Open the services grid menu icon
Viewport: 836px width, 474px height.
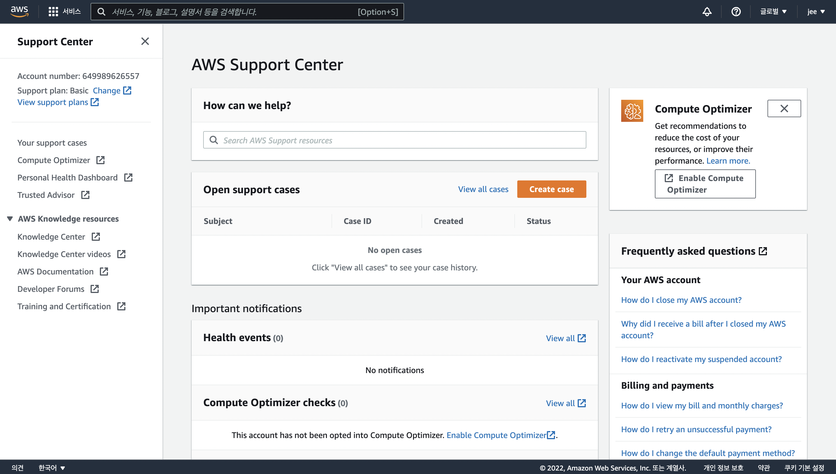(x=53, y=12)
